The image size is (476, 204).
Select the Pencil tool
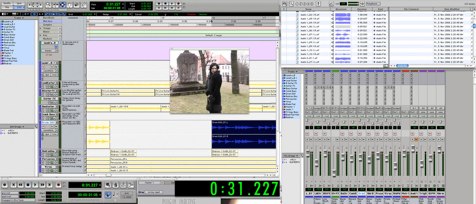tap(84, 5)
